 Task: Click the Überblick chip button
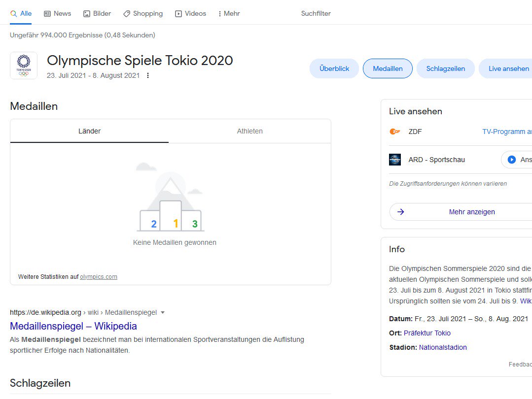tap(334, 68)
